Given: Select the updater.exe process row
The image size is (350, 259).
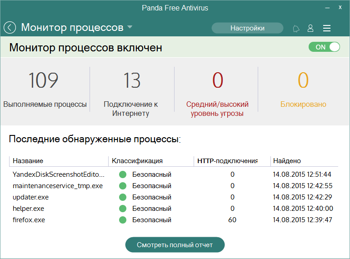Looking at the screenshot, I should click(174, 197).
